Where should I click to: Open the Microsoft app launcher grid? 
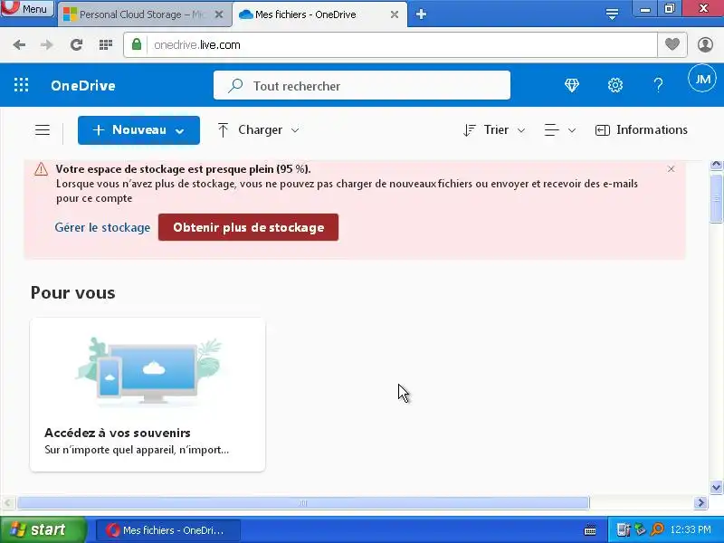21,85
